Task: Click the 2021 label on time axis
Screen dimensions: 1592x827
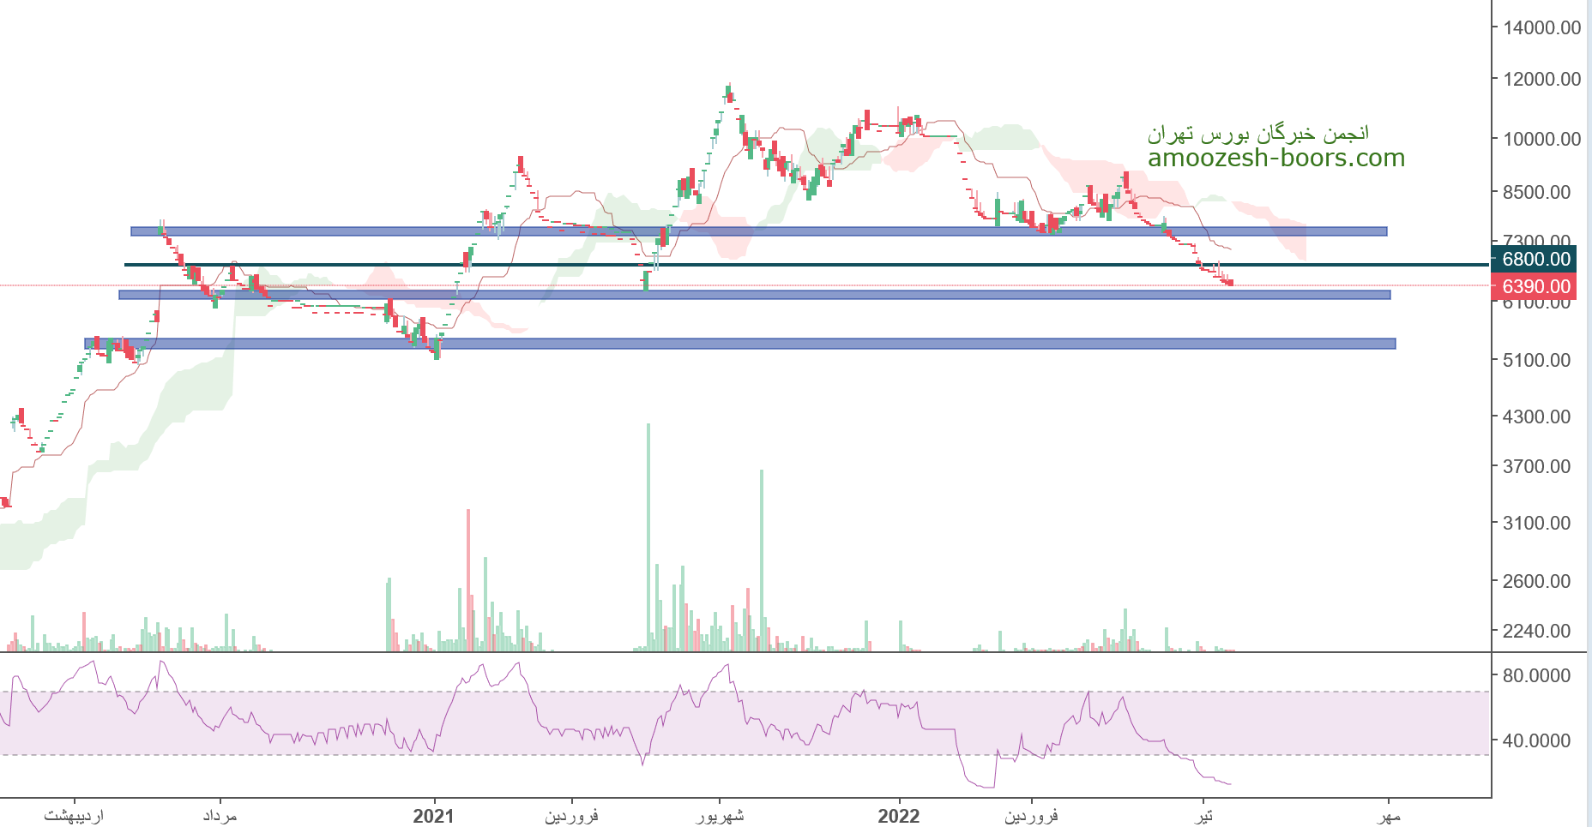Action: pyautogui.click(x=433, y=816)
